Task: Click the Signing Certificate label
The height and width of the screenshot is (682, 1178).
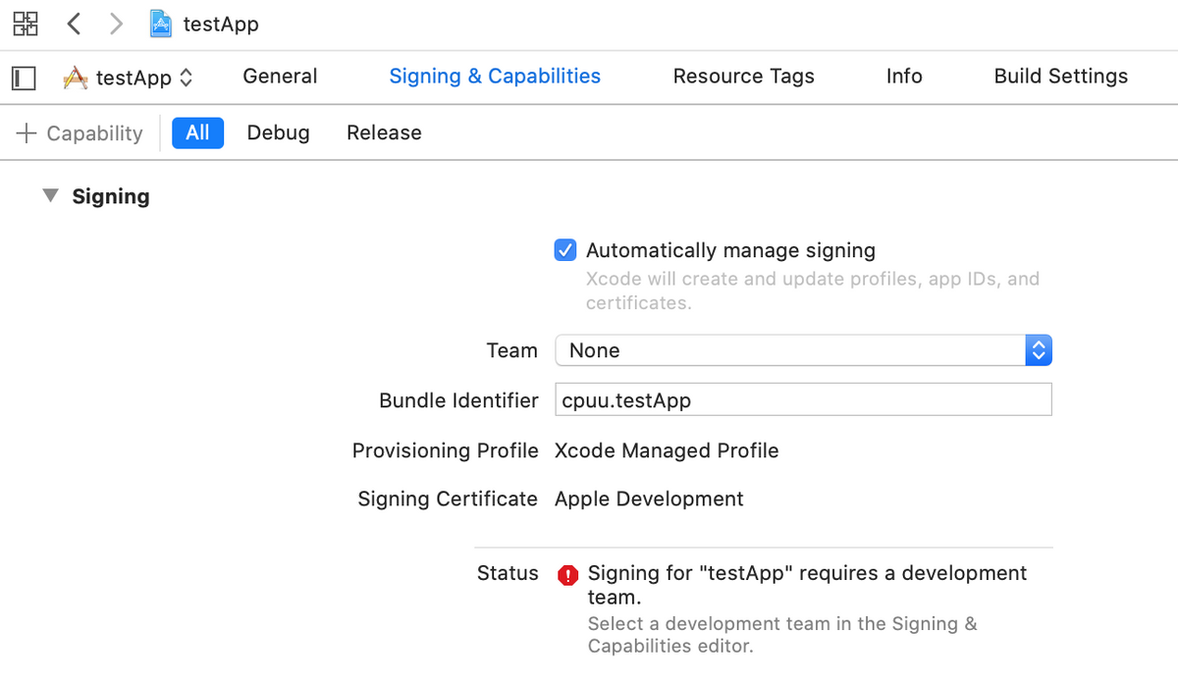Action: click(x=447, y=498)
